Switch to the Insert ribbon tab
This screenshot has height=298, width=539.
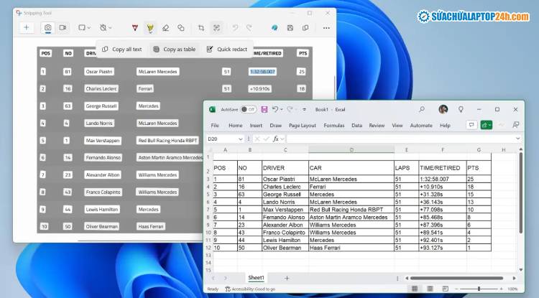pos(256,126)
